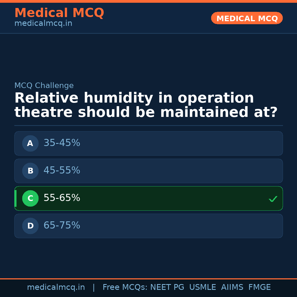Click the letter A circle icon
297x297 pixels.
click(30, 143)
